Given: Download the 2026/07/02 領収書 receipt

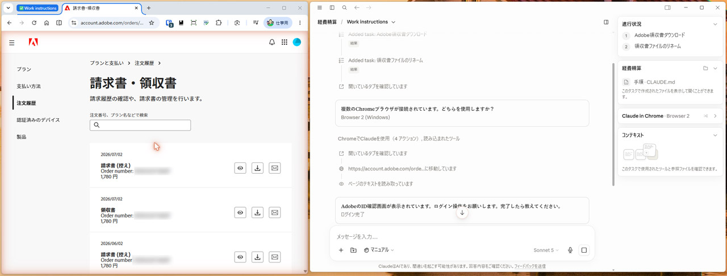Looking at the screenshot, I should point(257,212).
